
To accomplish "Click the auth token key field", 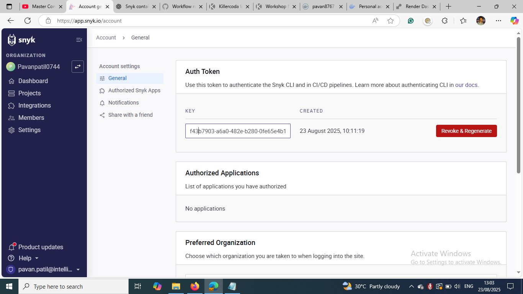I will pos(238,131).
